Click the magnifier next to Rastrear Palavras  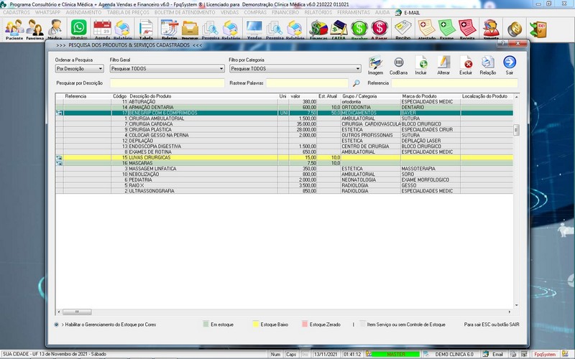356,83
